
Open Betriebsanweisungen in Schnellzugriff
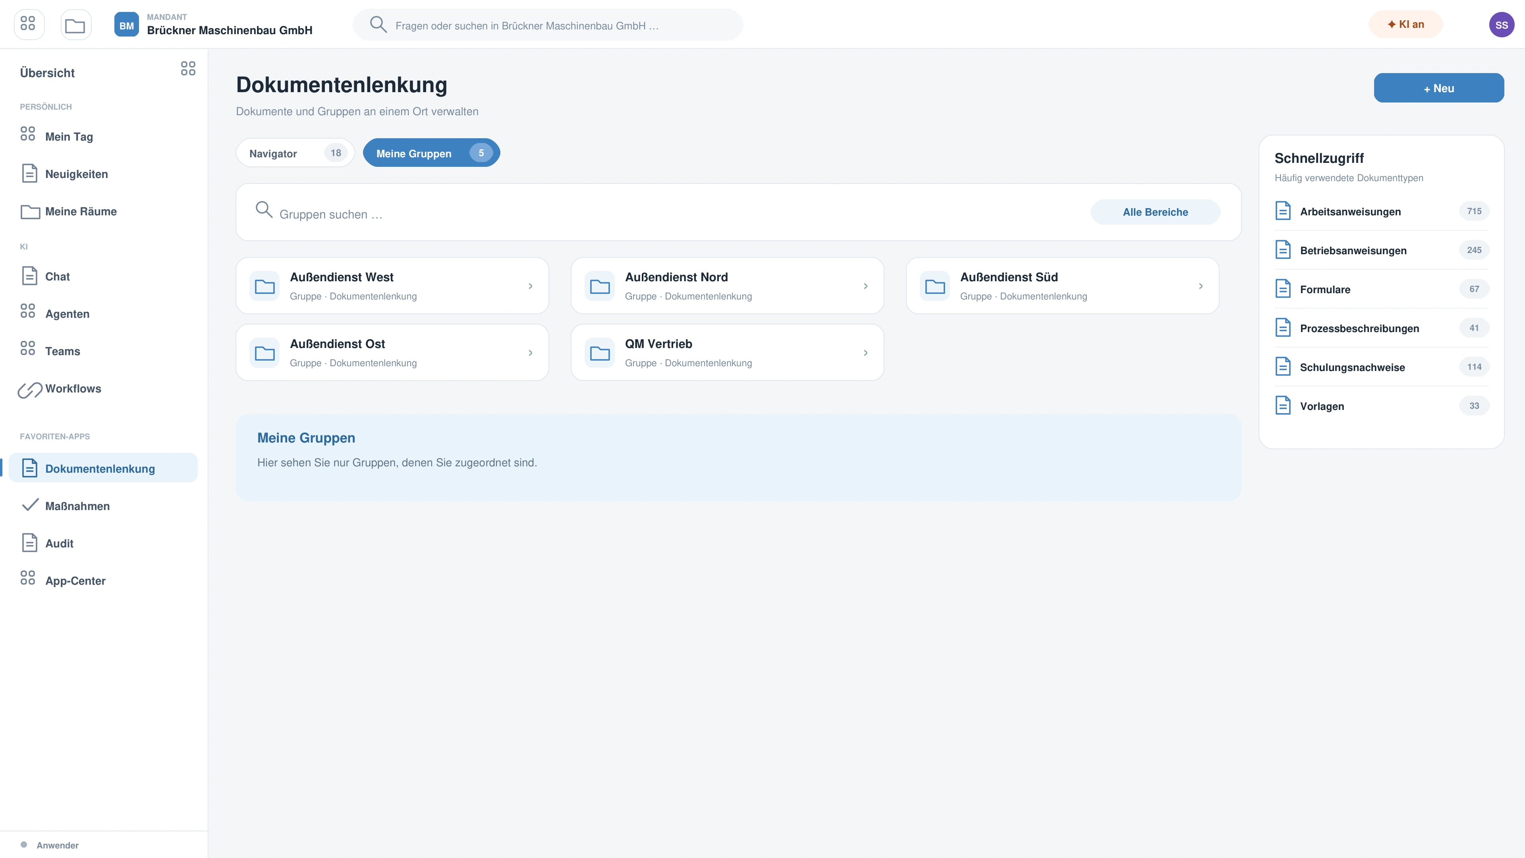[1382, 251]
